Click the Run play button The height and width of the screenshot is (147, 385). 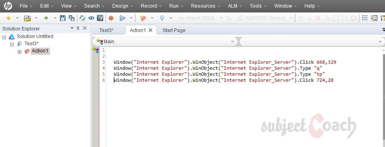(123, 18)
